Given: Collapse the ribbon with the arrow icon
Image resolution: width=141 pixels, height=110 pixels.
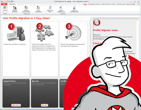Looking at the screenshot, I should [x=139, y=4].
